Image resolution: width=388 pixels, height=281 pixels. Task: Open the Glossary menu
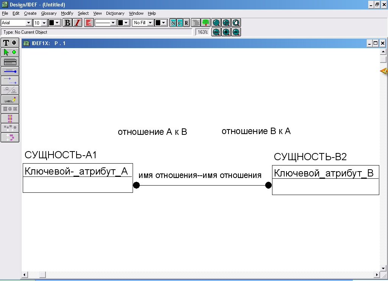coord(49,13)
